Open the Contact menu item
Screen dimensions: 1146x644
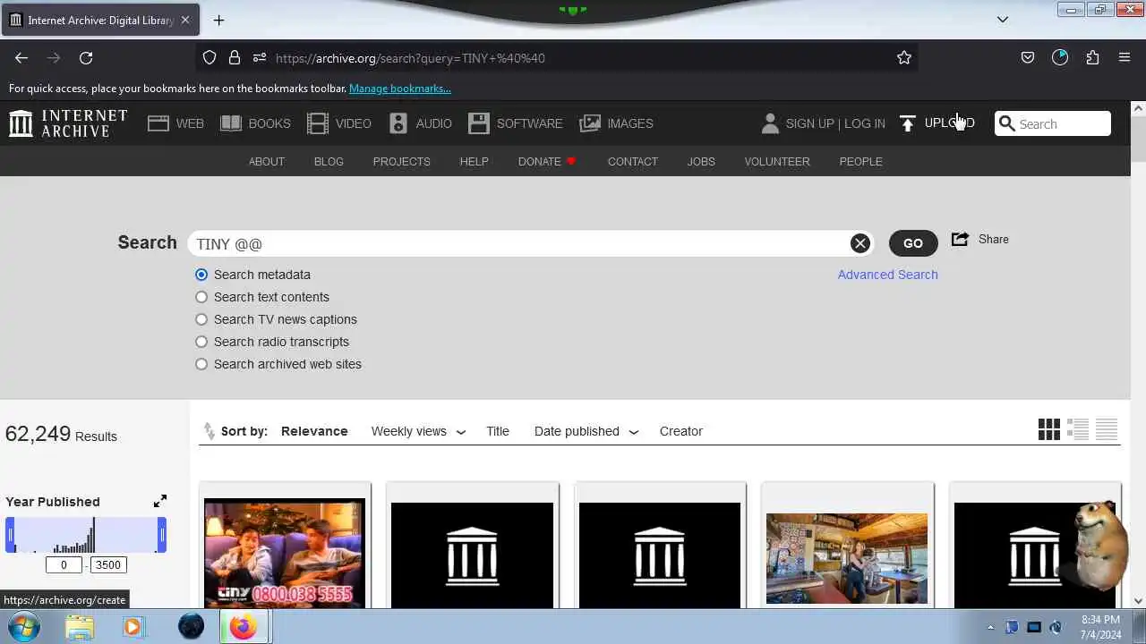tap(633, 162)
